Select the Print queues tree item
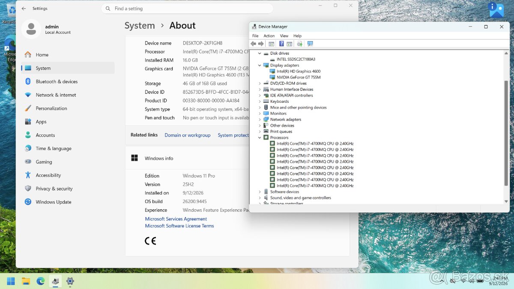The image size is (514, 289). coord(281,131)
